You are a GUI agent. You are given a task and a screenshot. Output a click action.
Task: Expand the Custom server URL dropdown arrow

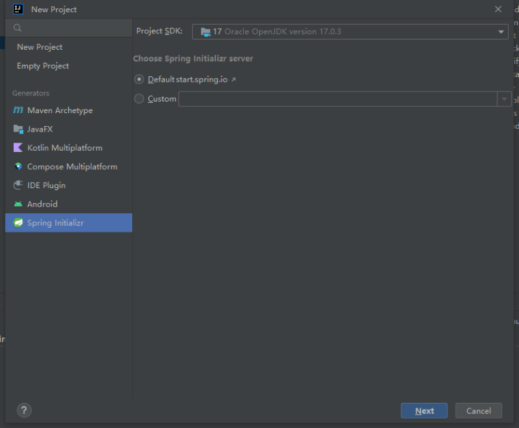click(x=504, y=99)
